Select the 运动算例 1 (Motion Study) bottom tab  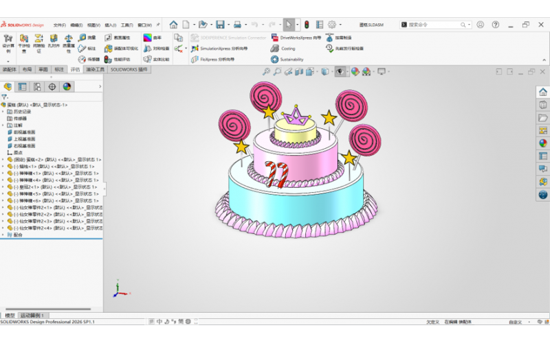point(32,316)
